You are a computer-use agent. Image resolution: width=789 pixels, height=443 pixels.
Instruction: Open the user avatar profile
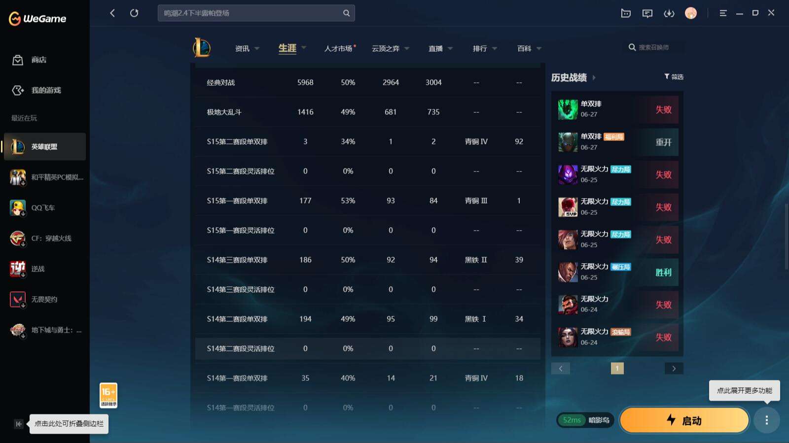pos(691,13)
